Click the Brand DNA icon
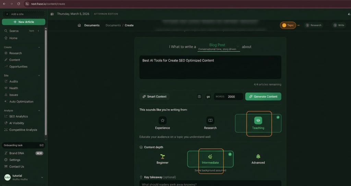Viewport: 351px width, 186px height. [6, 153]
